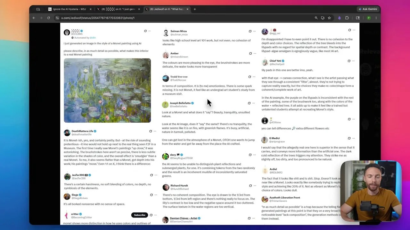Open more options on Amber's reply
Image resolution: width=410 pixels, height=230 pixels.
coord(255,53)
